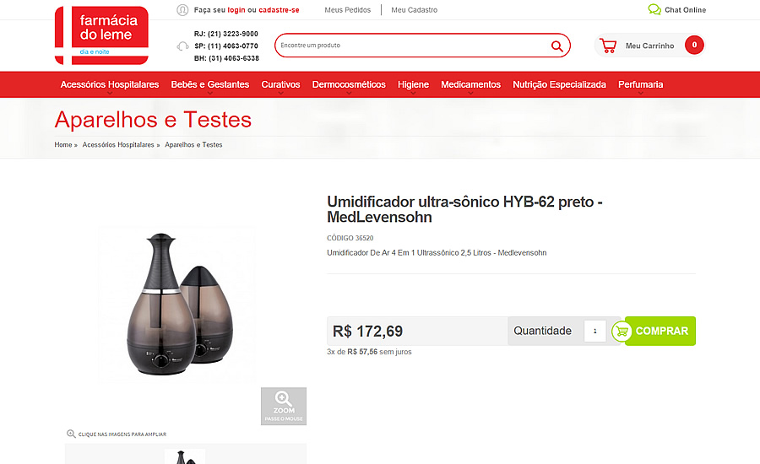Click the search magnifier icon
The height and width of the screenshot is (464, 760).
[x=557, y=46]
